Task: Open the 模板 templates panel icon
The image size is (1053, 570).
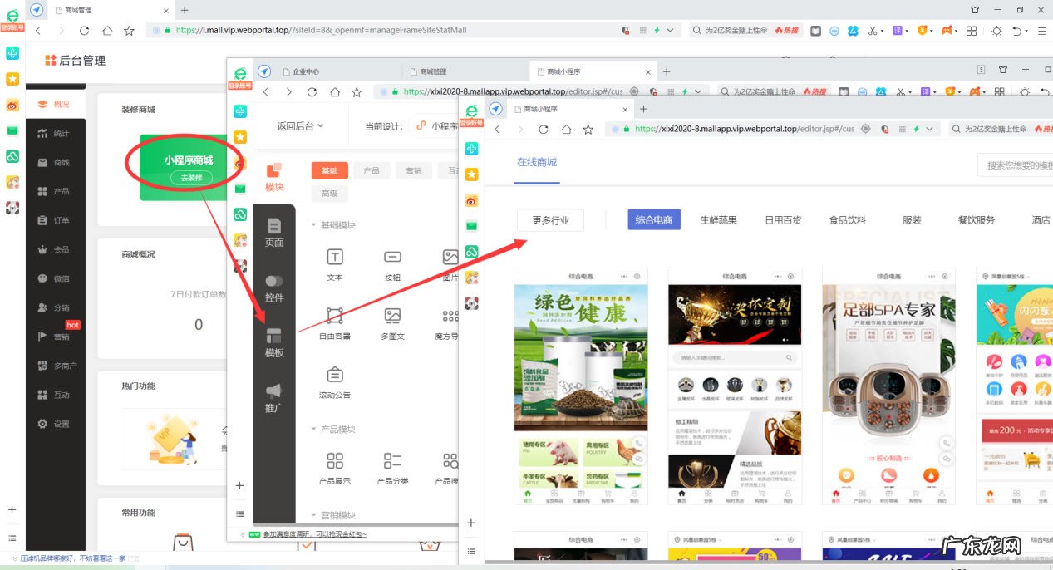Action: pos(274,341)
